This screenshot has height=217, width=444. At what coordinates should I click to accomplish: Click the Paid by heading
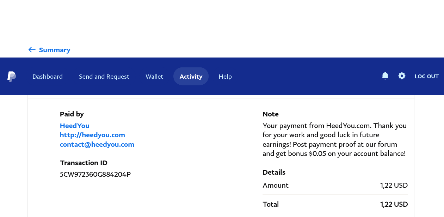pos(72,114)
